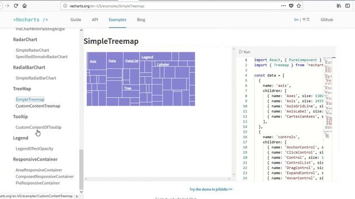The image size is (355, 199).
Task: Go to browser home page icon
Action: 24,6
